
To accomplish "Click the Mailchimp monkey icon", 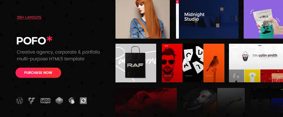I will (x=72, y=101).
